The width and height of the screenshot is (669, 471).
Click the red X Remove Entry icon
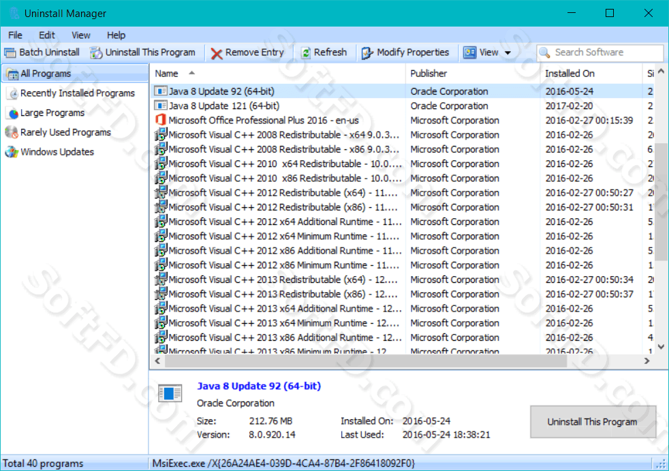(x=217, y=53)
